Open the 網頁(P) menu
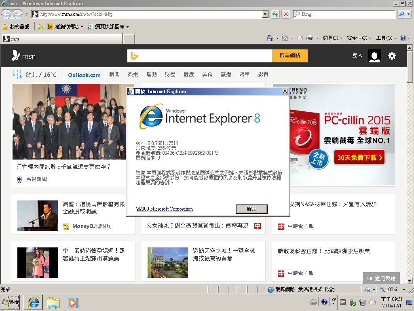414x311 pixels. 332,38
